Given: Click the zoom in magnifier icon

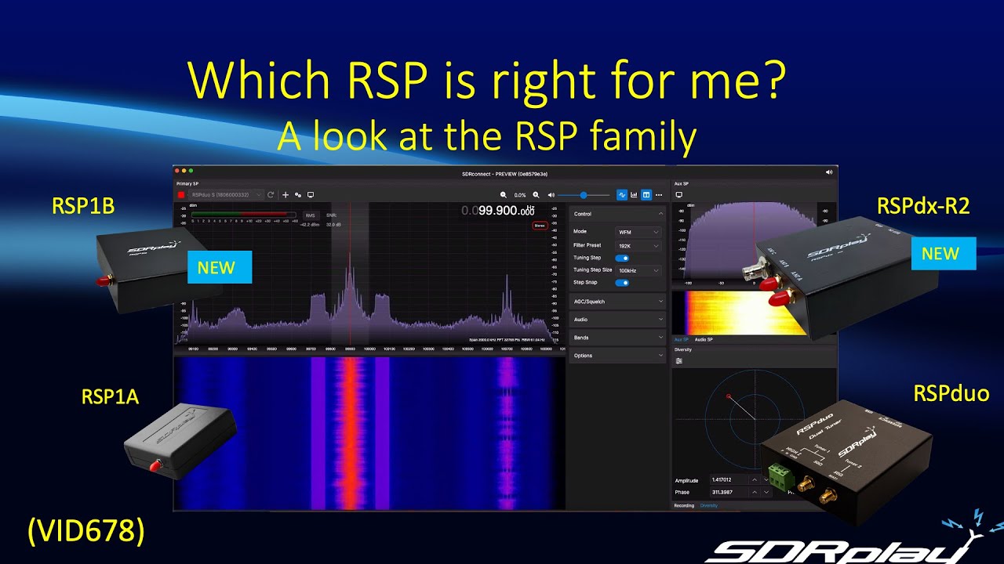Looking at the screenshot, I should [x=537, y=194].
